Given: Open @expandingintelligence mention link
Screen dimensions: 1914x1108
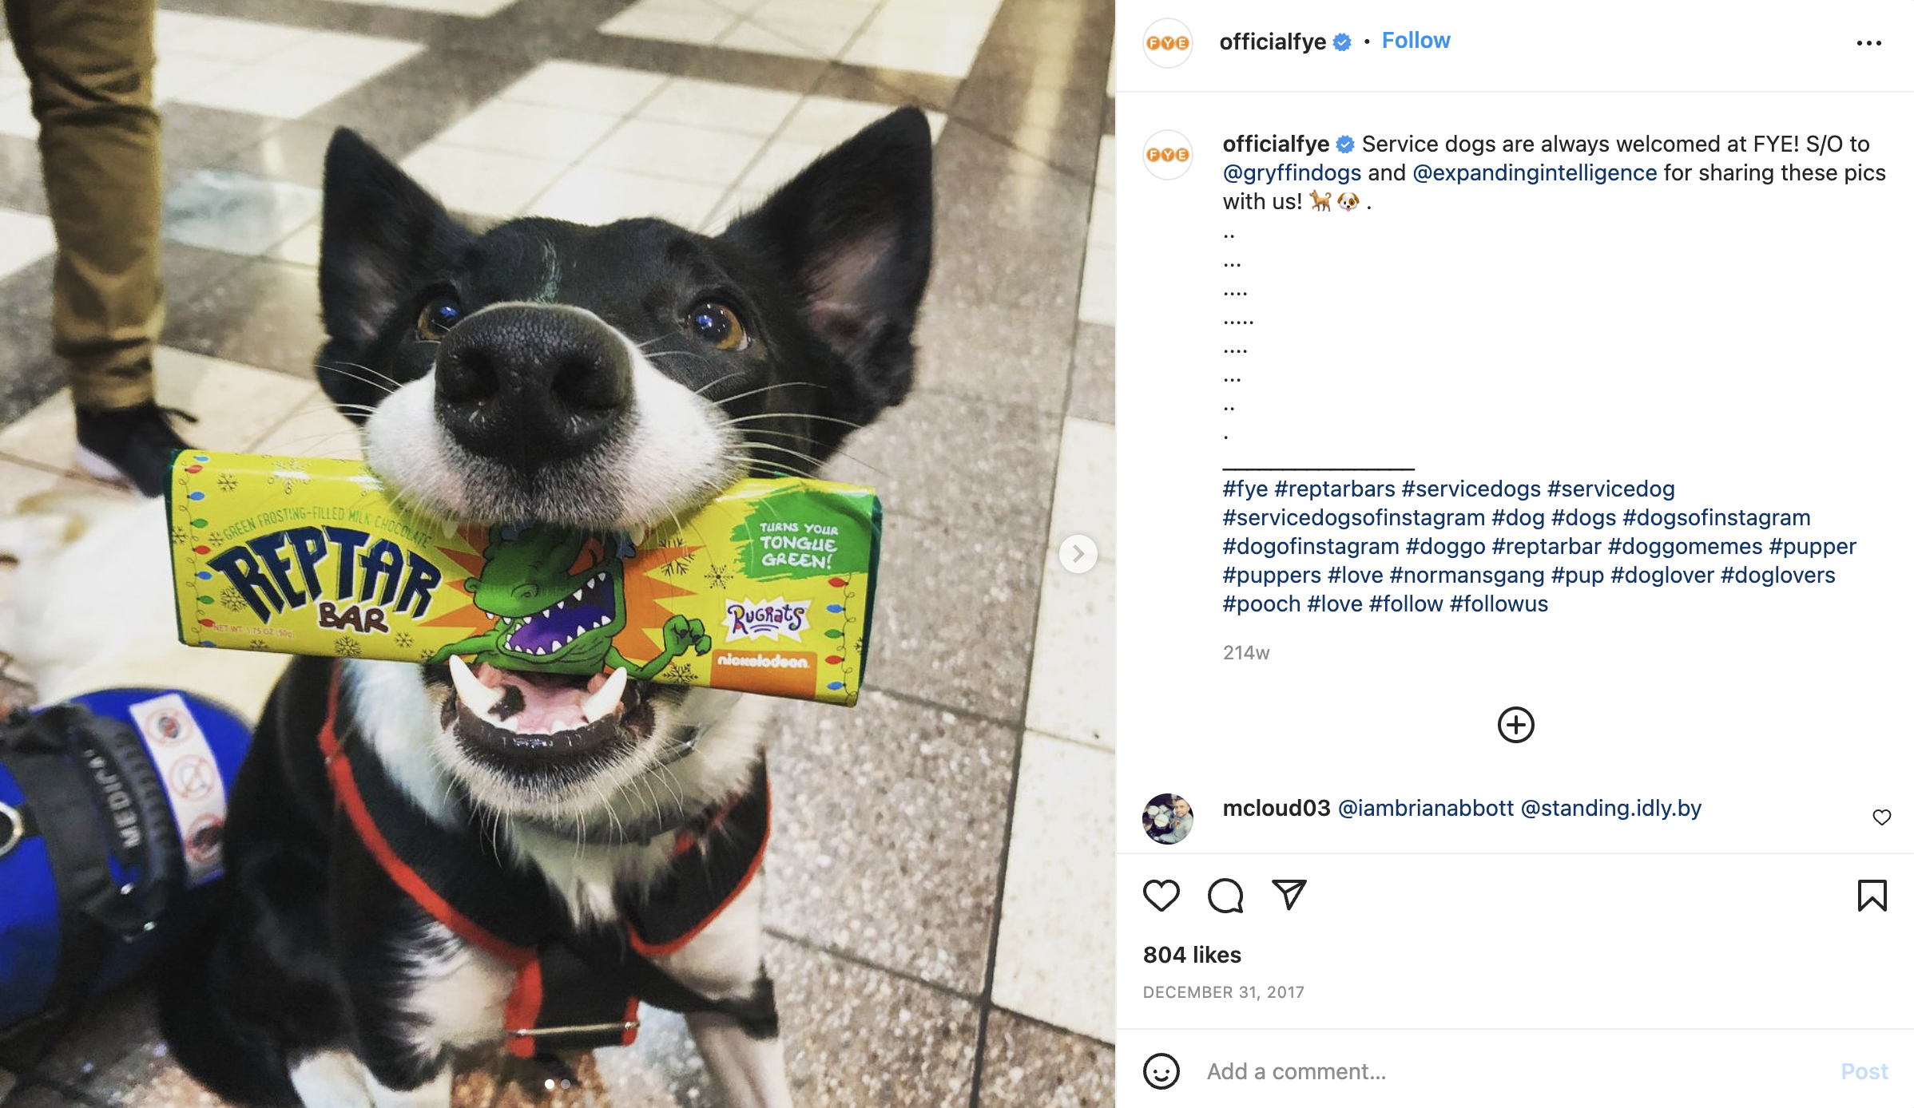Looking at the screenshot, I should [x=1535, y=172].
